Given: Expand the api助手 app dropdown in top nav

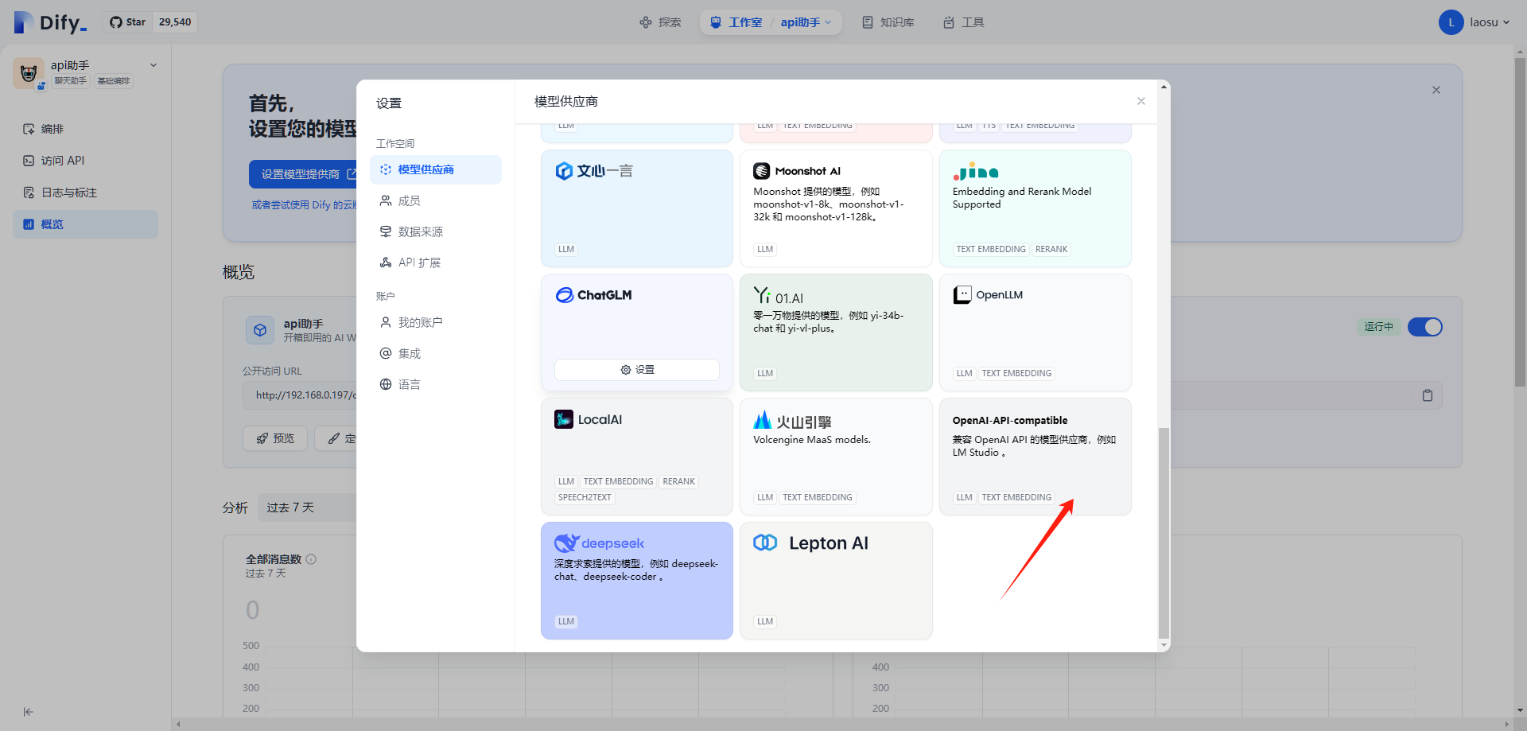Looking at the screenshot, I should pyautogui.click(x=806, y=22).
